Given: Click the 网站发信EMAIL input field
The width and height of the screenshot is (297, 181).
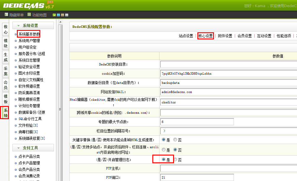Looking at the screenshot, I should (x=229, y=92).
